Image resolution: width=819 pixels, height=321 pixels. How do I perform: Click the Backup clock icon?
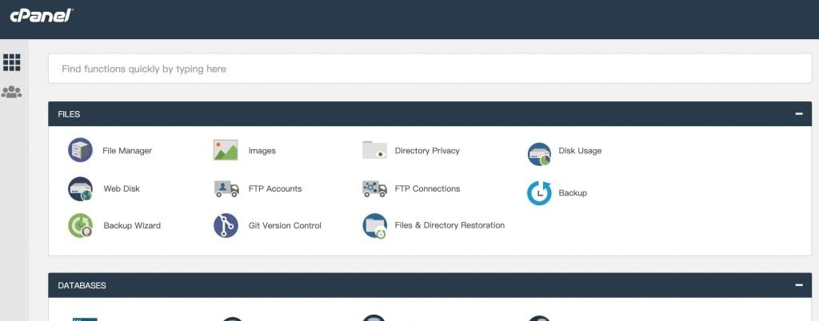(x=539, y=193)
